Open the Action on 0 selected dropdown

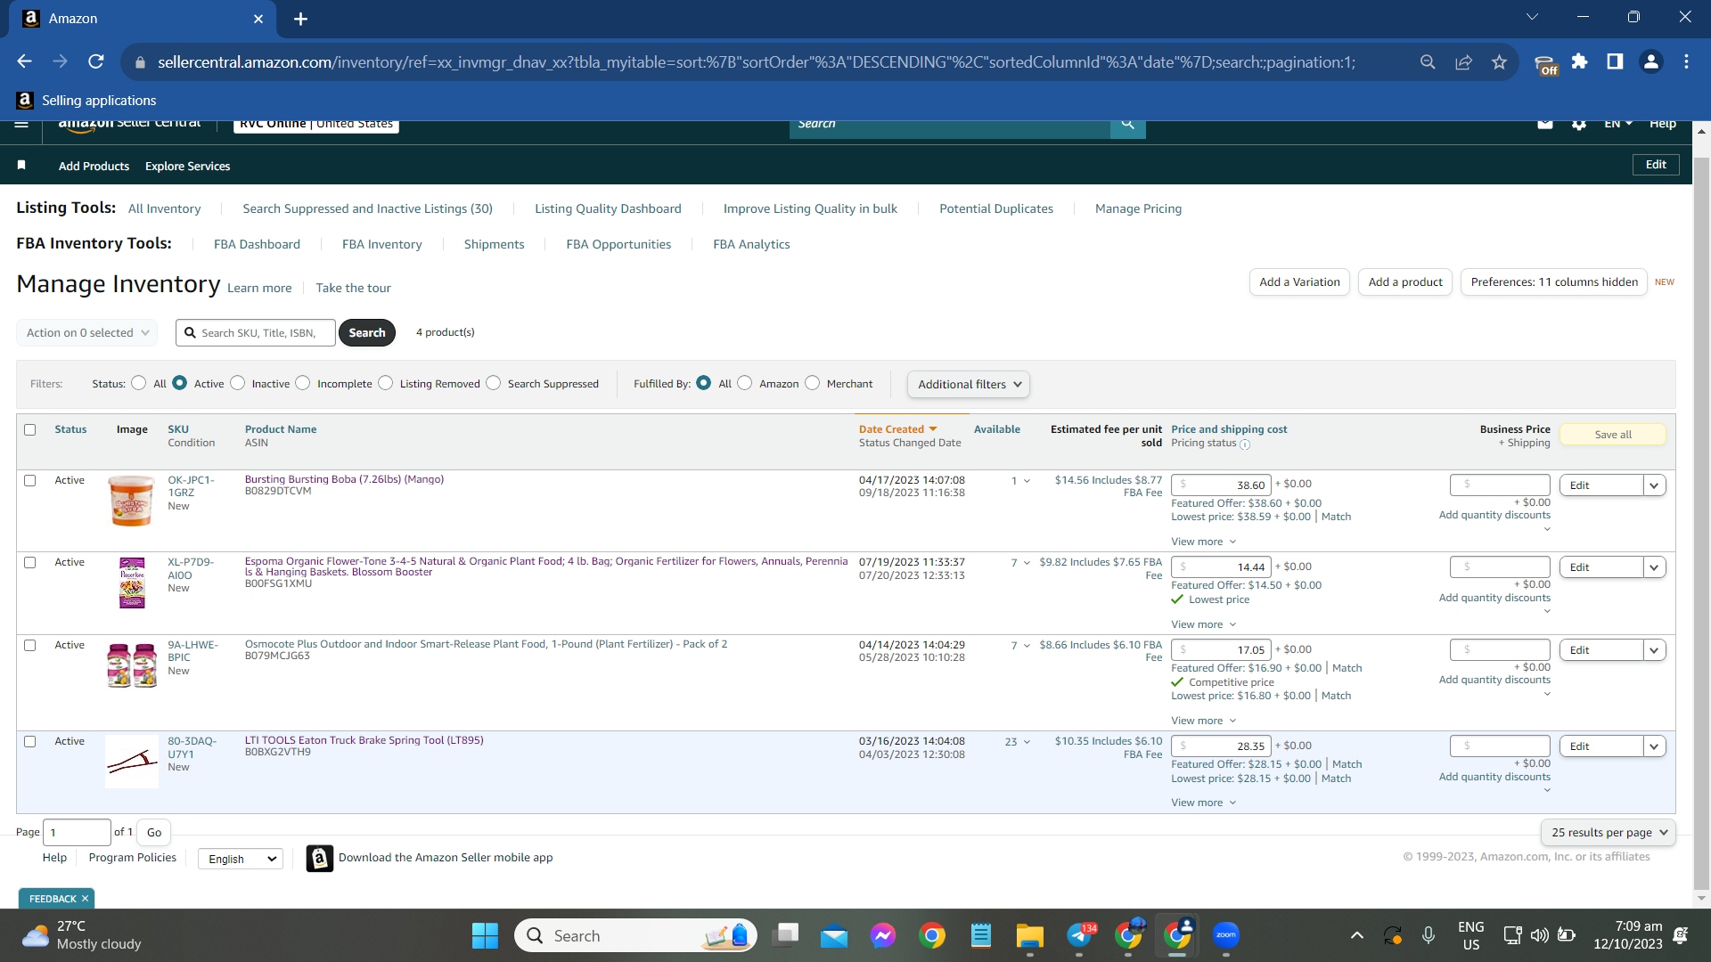[87, 333]
